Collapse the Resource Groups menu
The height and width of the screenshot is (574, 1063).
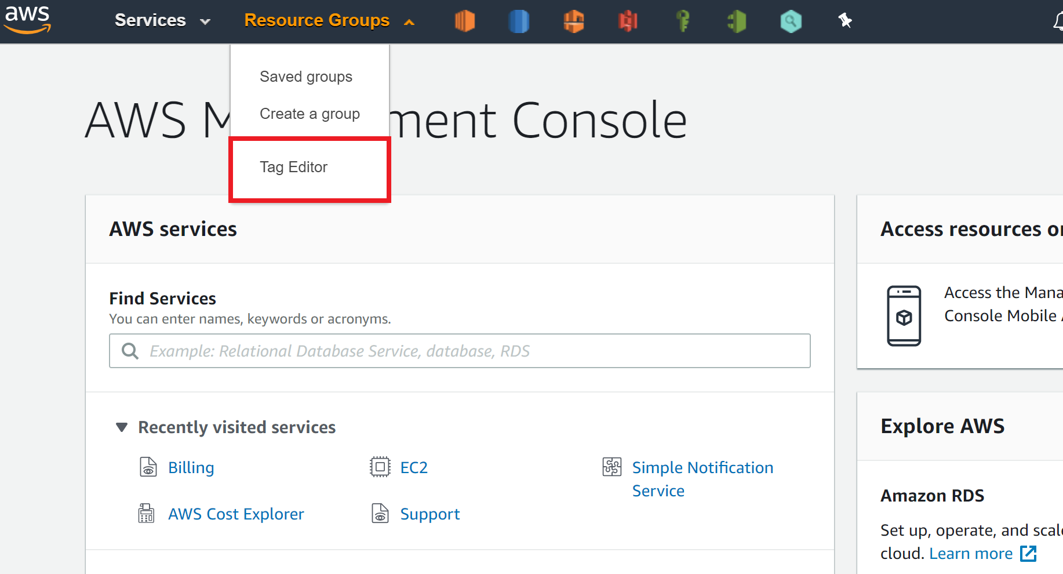(329, 20)
